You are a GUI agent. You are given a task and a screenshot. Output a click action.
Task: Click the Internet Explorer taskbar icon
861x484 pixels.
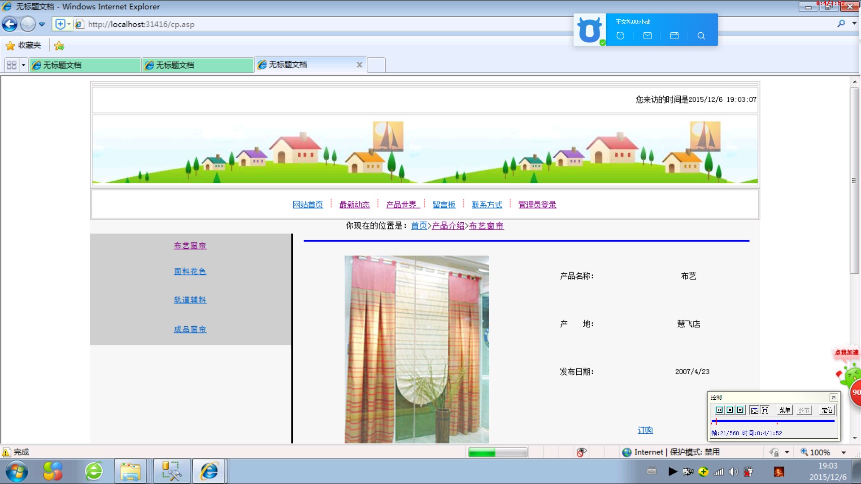[x=209, y=471]
